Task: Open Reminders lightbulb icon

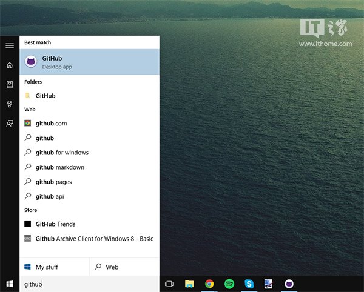Action: pos(10,104)
